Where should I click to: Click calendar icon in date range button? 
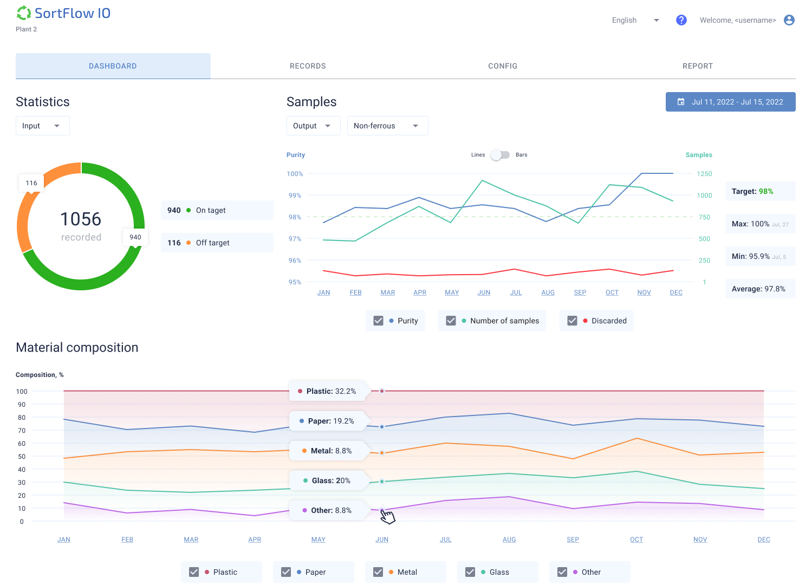681,102
